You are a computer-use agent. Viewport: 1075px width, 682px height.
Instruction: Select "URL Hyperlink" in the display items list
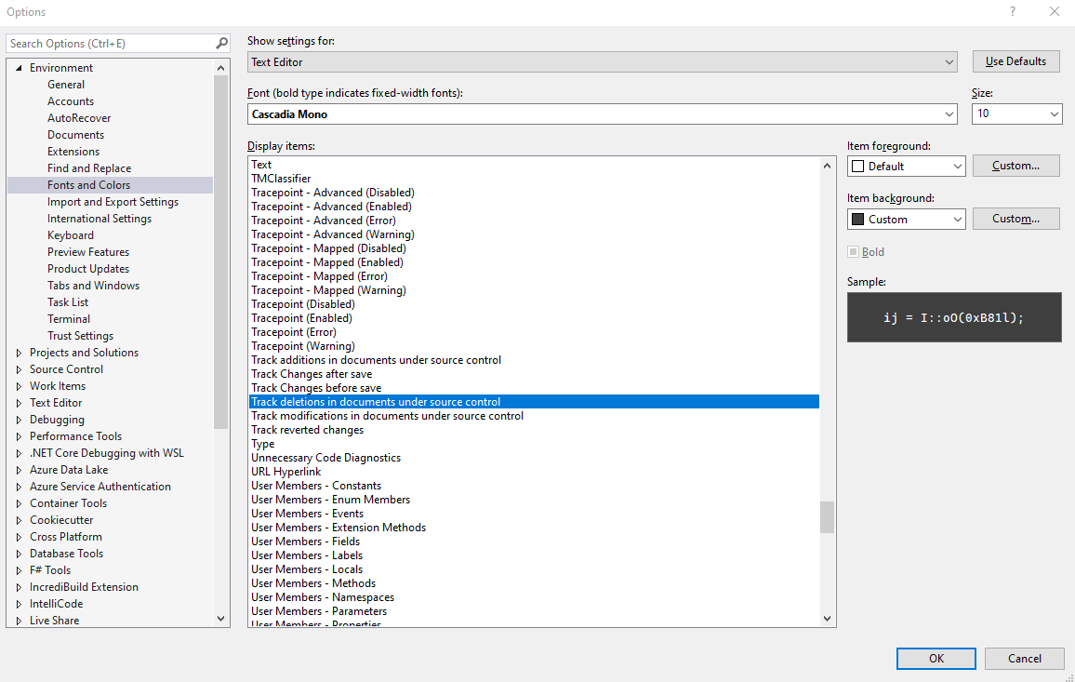pyautogui.click(x=285, y=471)
